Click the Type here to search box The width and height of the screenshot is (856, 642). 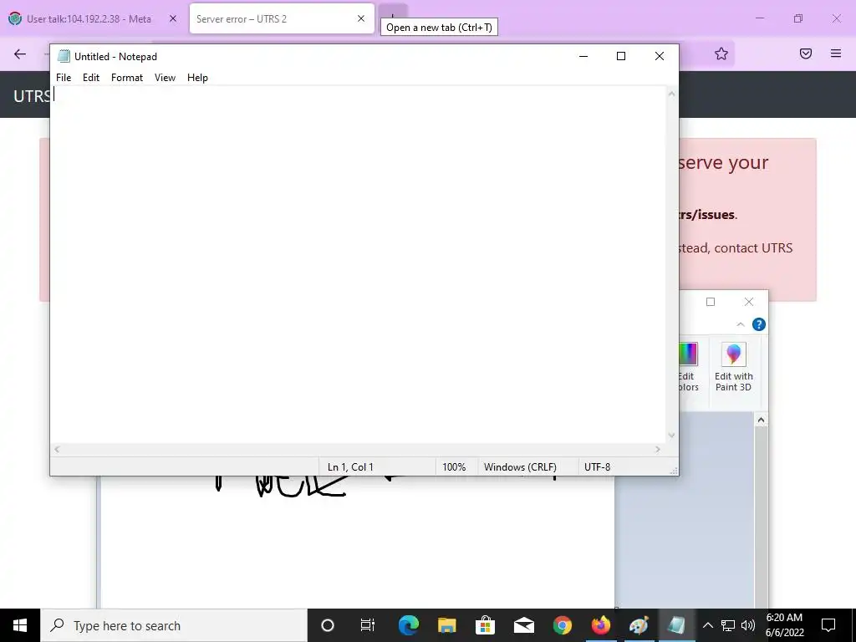pos(174,625)
